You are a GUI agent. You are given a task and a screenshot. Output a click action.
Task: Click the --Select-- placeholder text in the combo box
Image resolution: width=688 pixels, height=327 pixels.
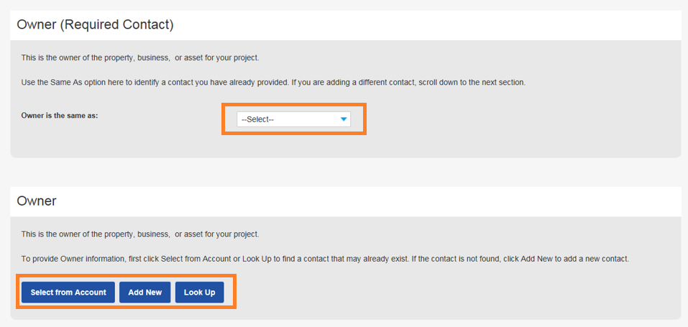[x=257, y=119]
